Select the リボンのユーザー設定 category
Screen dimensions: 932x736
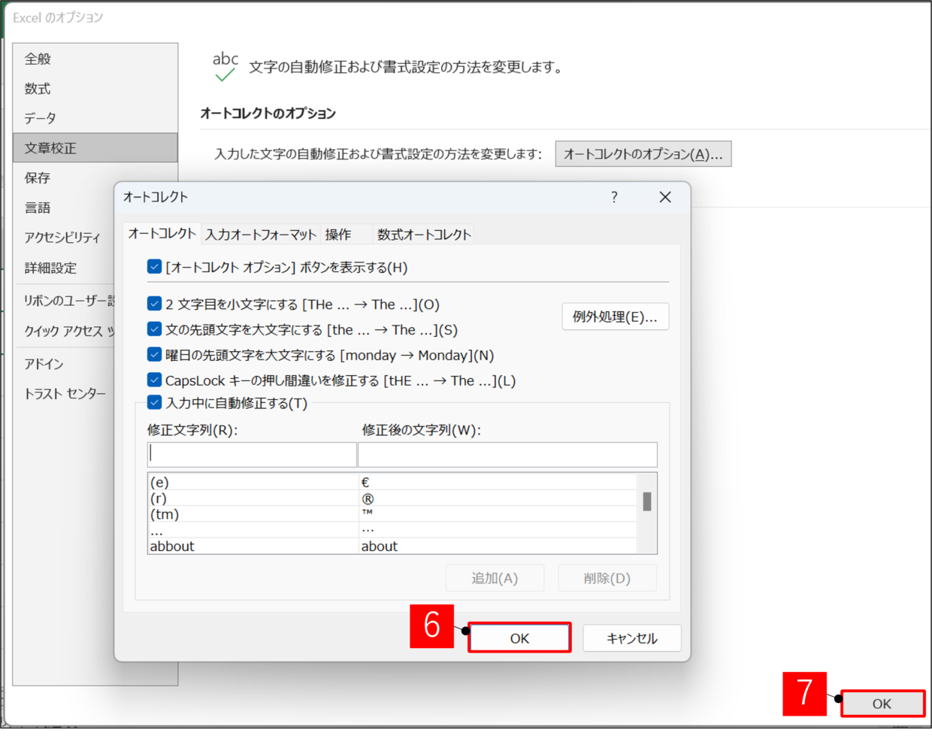pyautogui.click(x=64, y=301)
